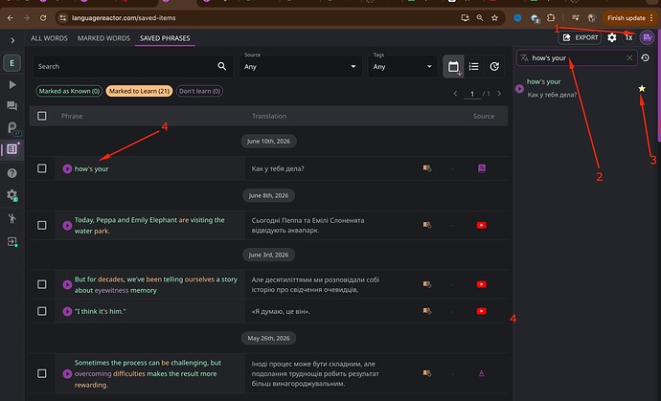Click the translate input containing "how's your"
This screenshot has height=401, width=661.
(x=577, y=57)
